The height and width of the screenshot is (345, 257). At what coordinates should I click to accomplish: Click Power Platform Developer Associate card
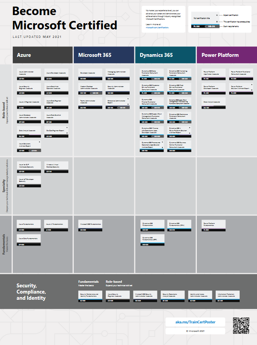(x=213, y=89)
